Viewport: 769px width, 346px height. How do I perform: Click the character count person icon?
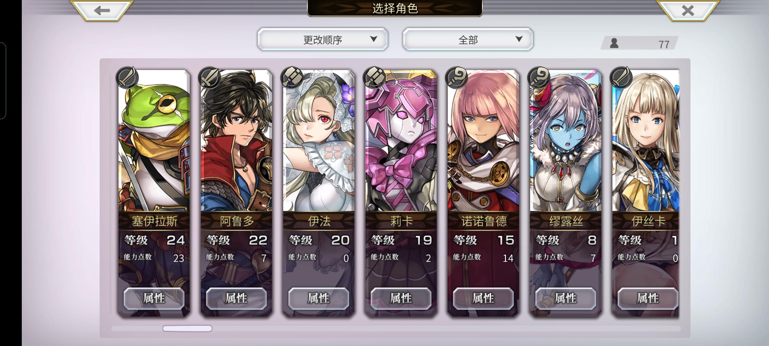614,43
